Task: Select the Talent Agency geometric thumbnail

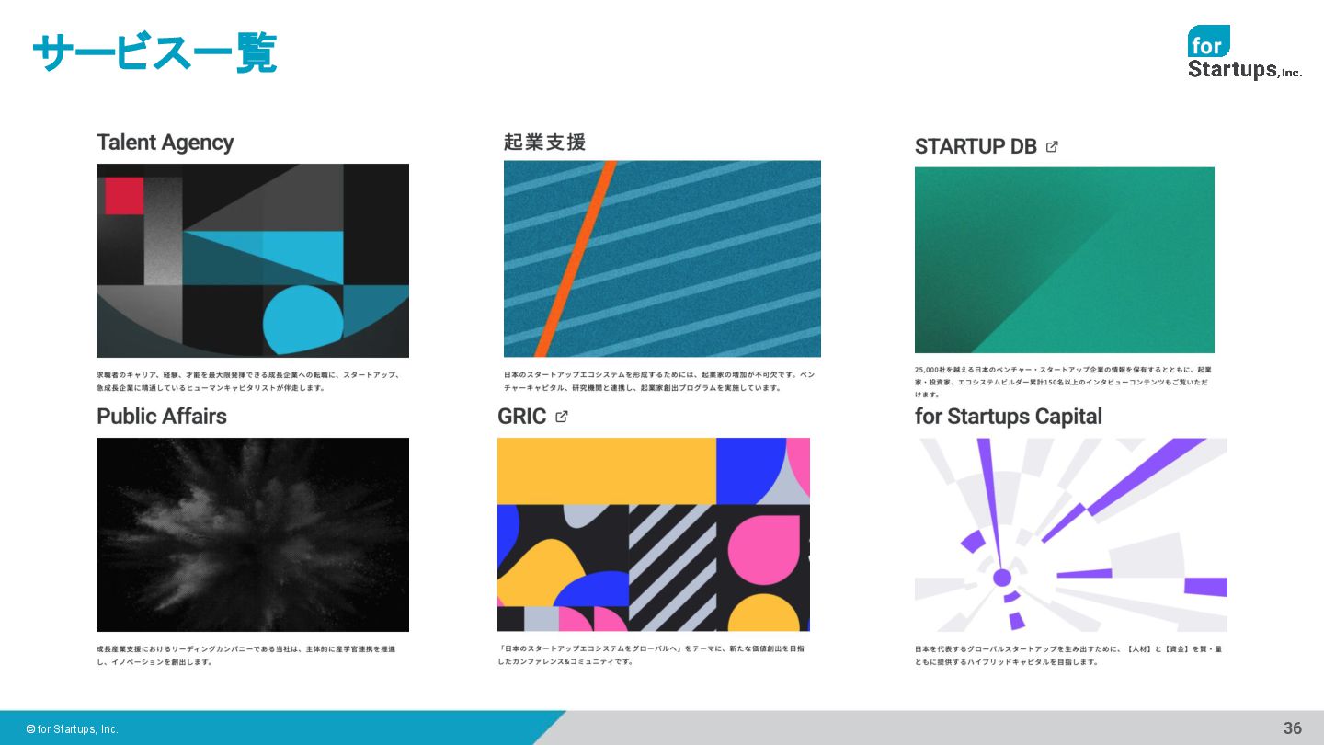Action: [253, 260]
